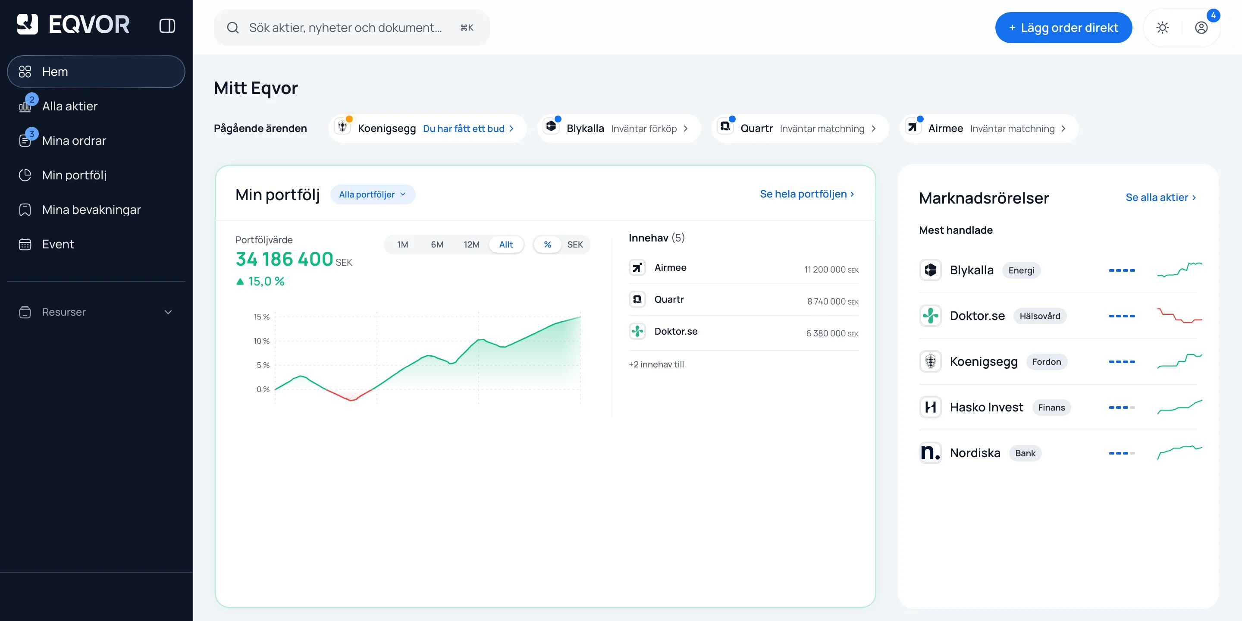The height and width of the screenshot is (621, 1242).
Task: Click the Lägg order direkt button
Action: click(x=1063, y=28)
